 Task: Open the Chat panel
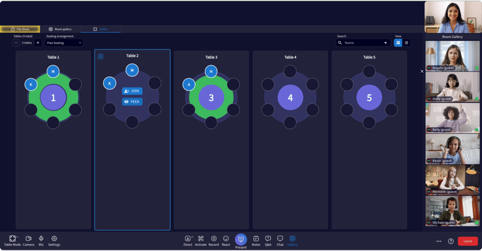tap(280, 241)
